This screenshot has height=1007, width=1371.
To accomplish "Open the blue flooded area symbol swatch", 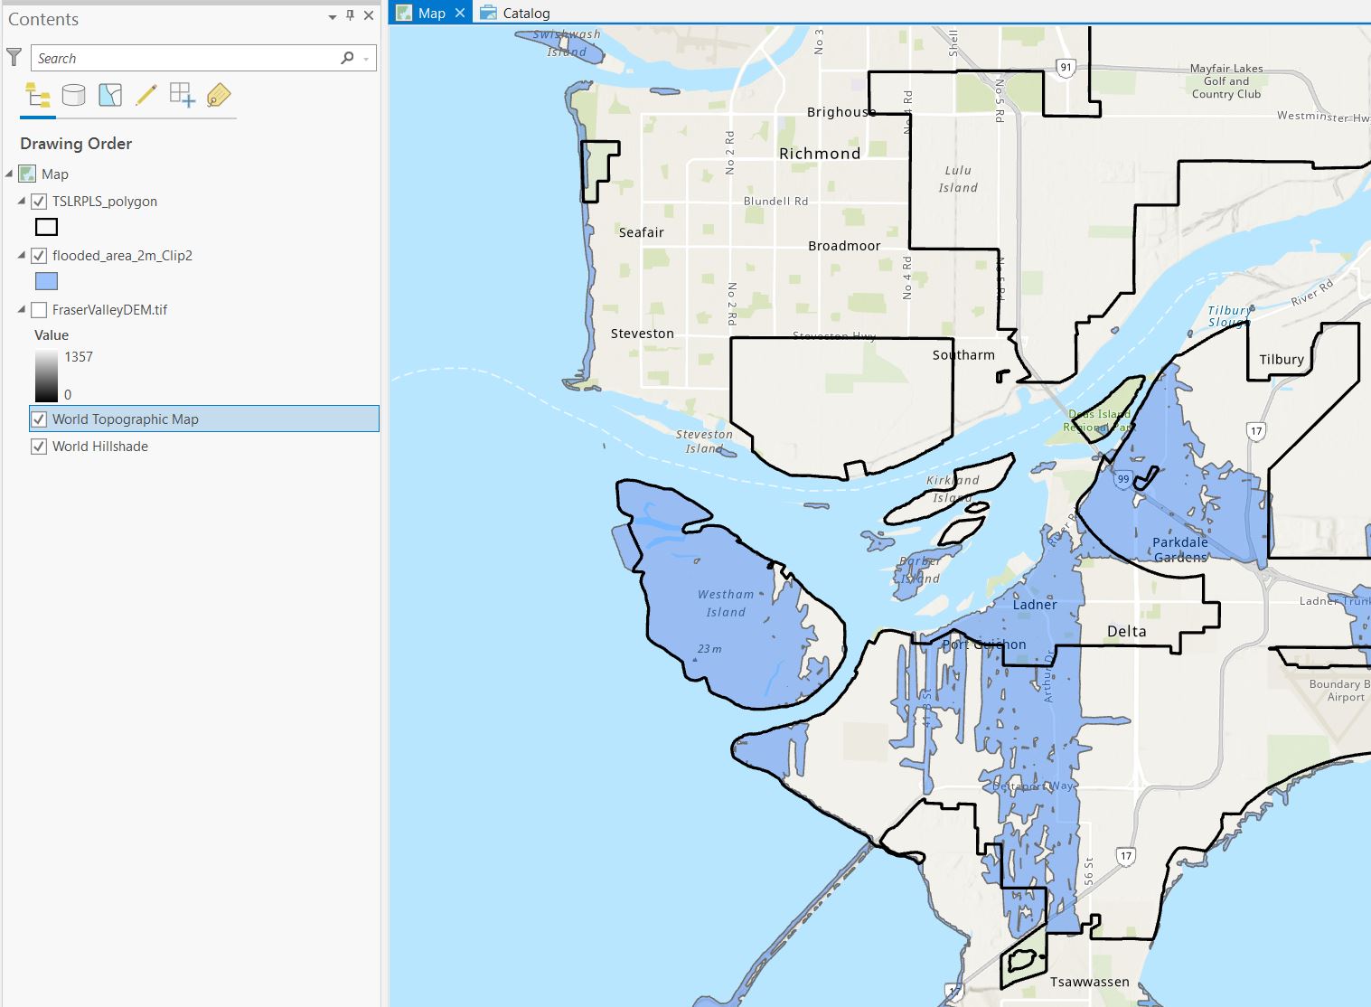I will pyautogui.click(x=46, y=281).
